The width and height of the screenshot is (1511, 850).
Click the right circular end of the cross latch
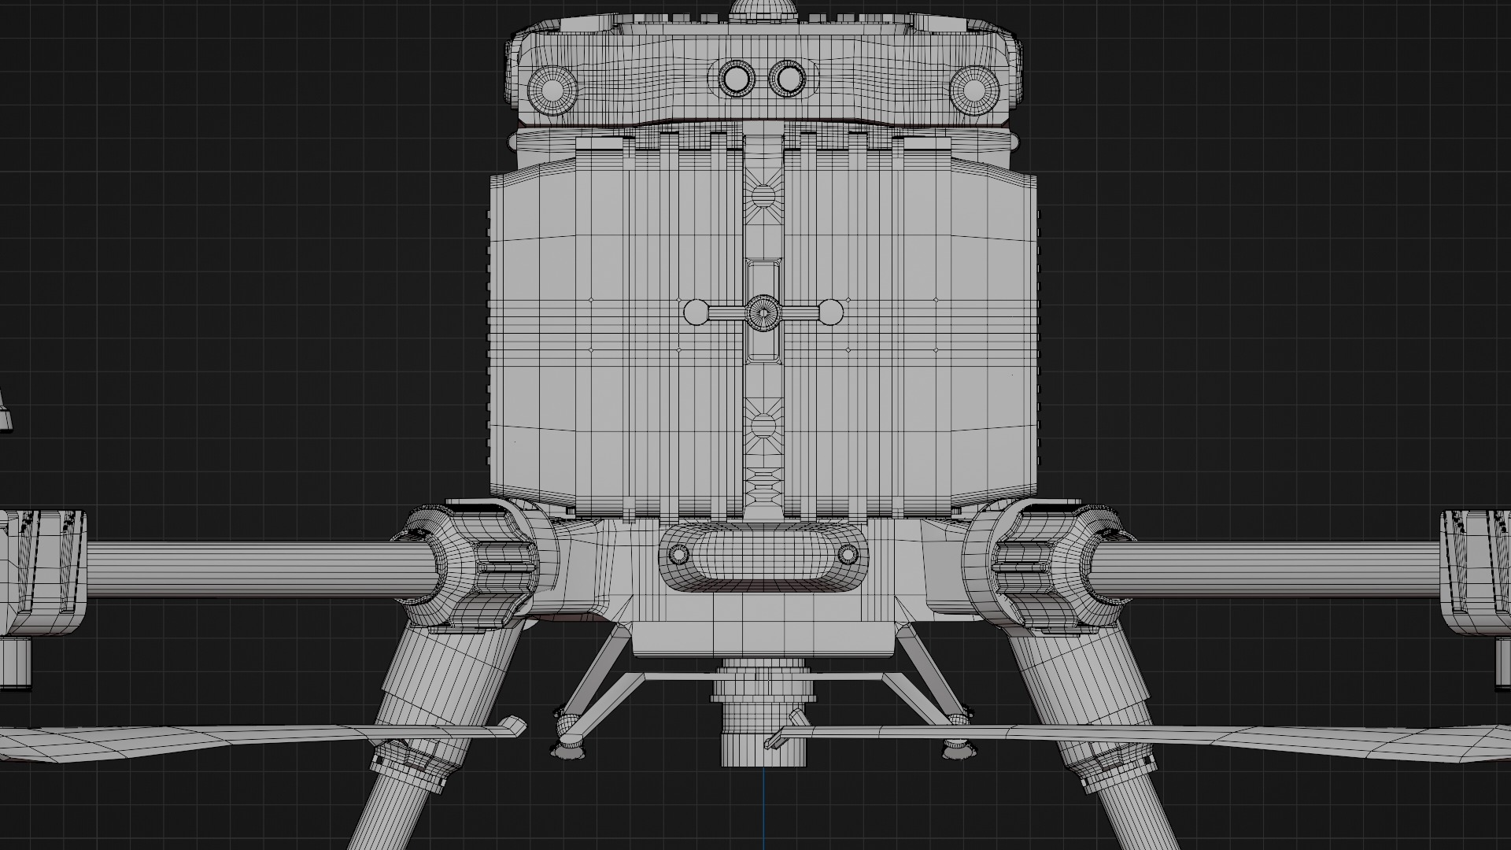(830, 312)
